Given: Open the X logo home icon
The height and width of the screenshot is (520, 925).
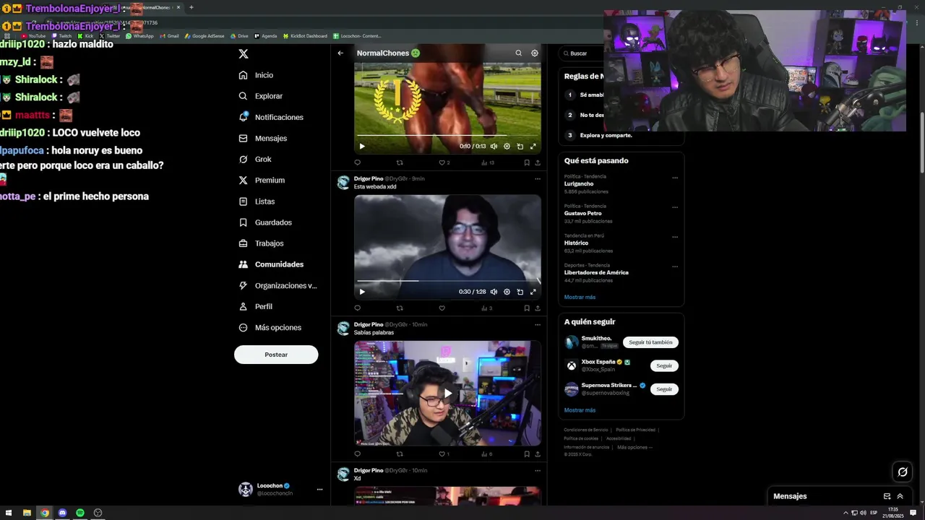Looking at the screenshot, I should click(x=244, y=54).
